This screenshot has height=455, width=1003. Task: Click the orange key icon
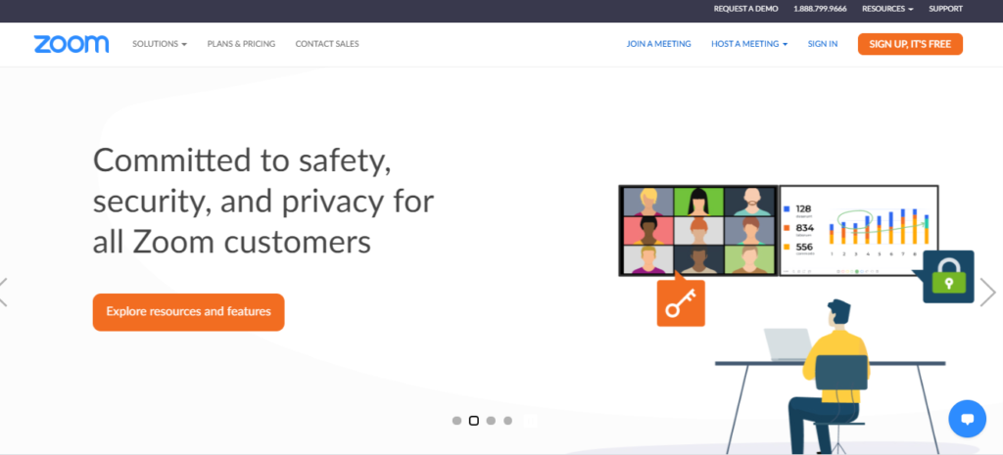(681, 303)
